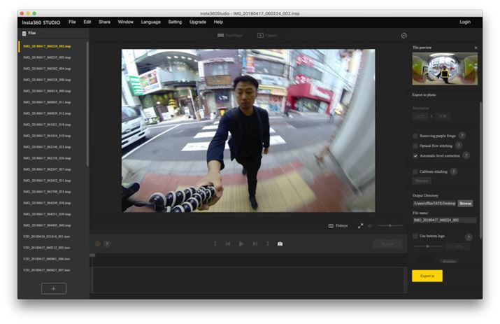
Task: Toggle fullscreen with the expand arrows icon
Action: [360, 226]
